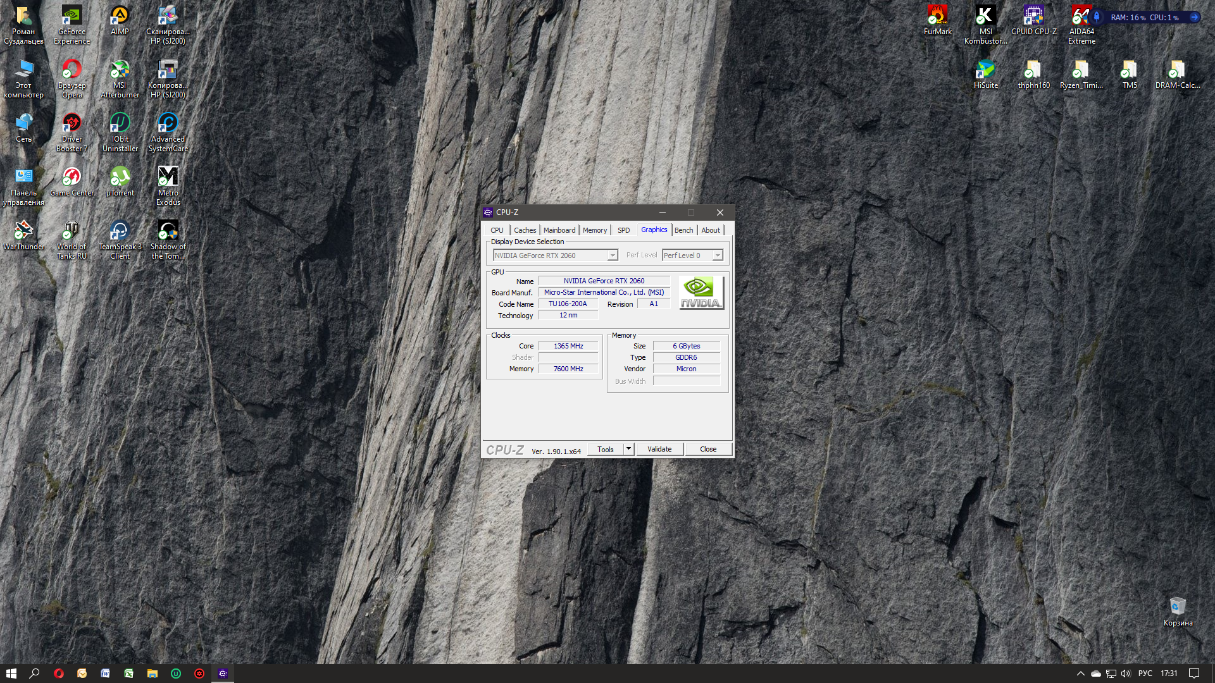Open the Perf Level dropdown
This screenshot has width=1215, height=683.
click(x=717, y=255)
